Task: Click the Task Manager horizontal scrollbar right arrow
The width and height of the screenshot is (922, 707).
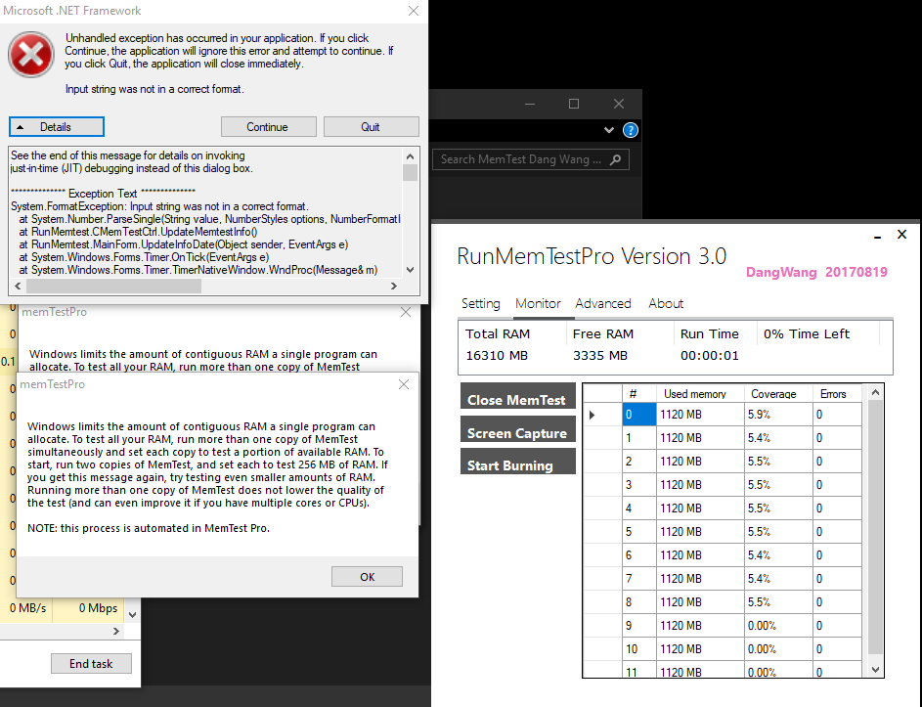Action: 115,631
